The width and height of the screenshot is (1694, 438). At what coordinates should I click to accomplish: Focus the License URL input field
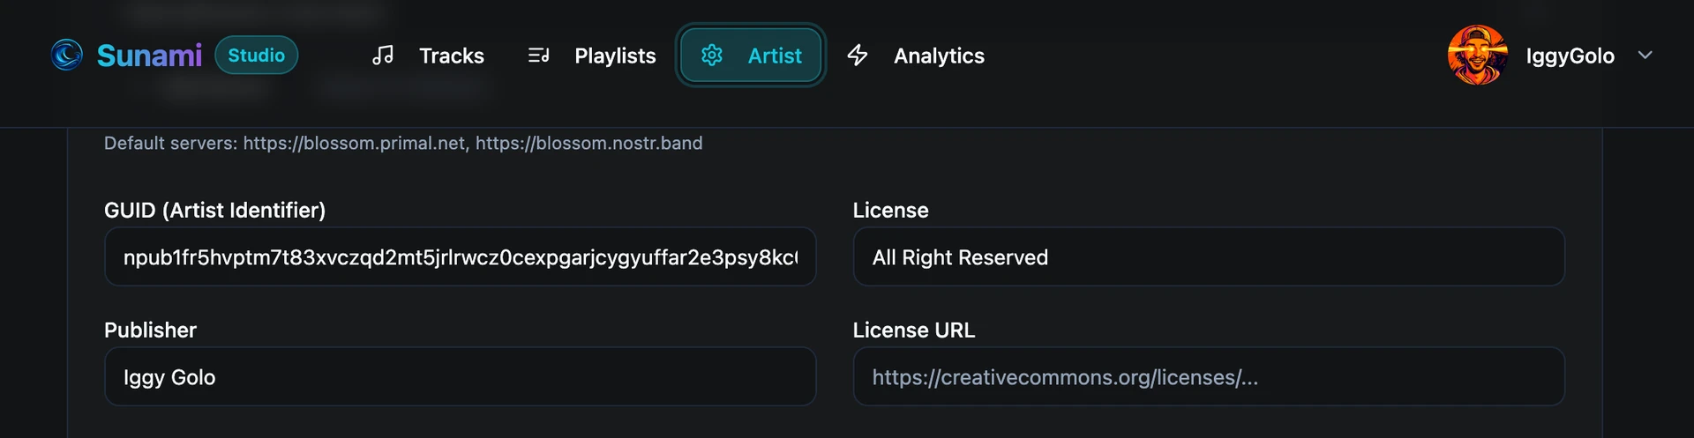tap(1208, 377)
